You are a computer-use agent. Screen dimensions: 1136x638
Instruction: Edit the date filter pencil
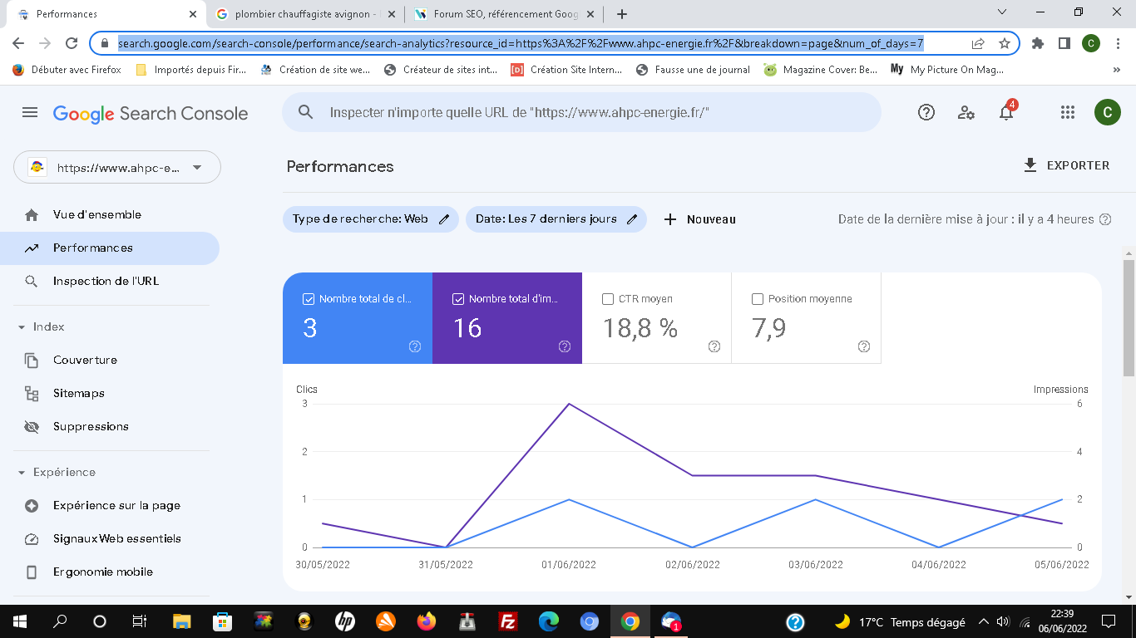point(632,219)
